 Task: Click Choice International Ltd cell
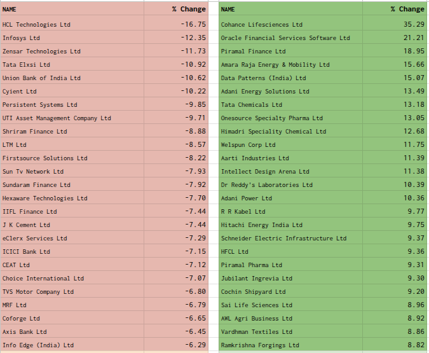click(x=72, y=278)
